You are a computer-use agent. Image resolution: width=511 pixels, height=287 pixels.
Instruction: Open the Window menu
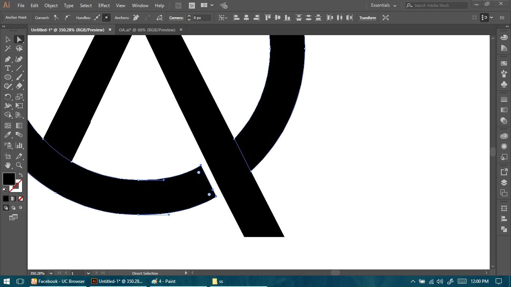coord(140,6)
